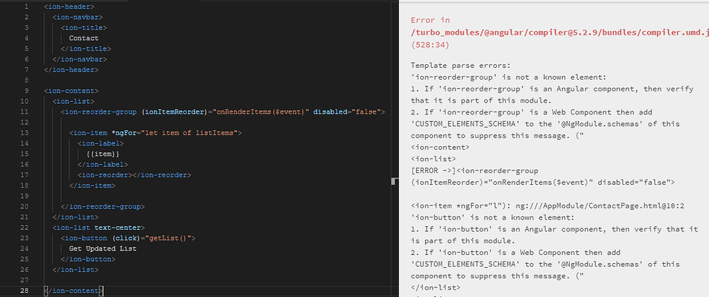Click line number 1 in the editor gutter
Viewport: 709px width, 297px height.
(26, 7)
